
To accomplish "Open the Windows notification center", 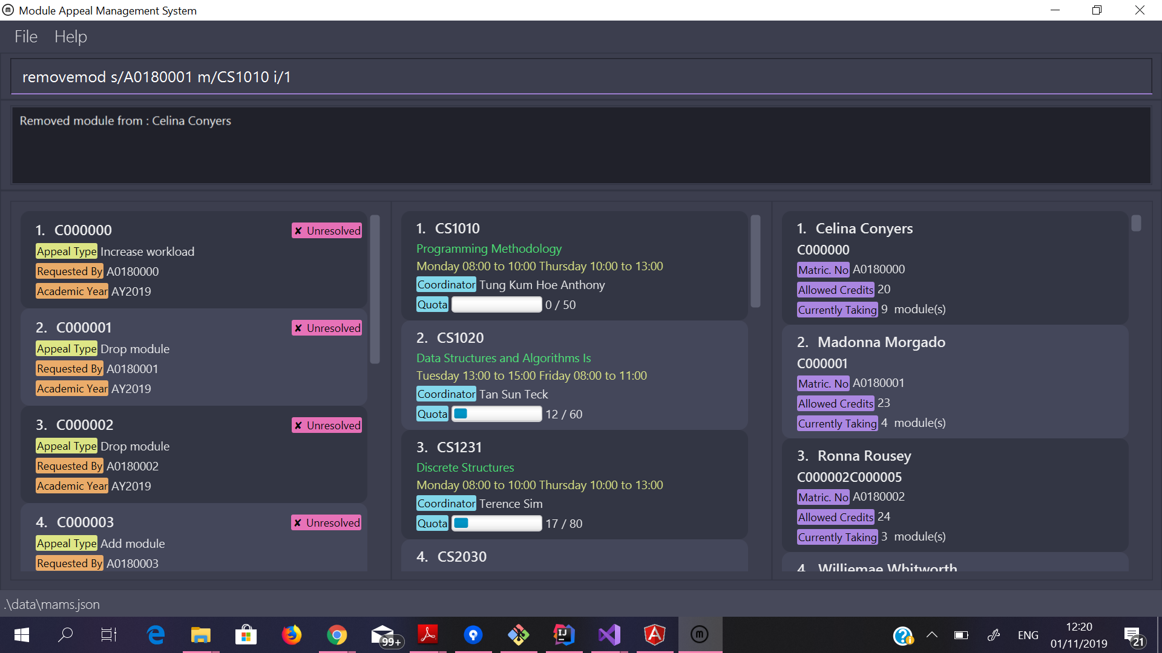I will pyautogui.click(x=1133, y=635).
